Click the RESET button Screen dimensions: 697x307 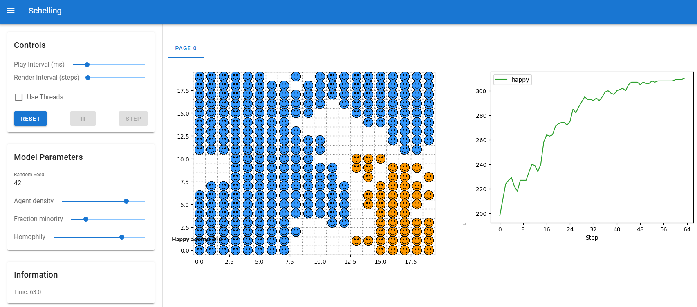click(x=31, y=119)
